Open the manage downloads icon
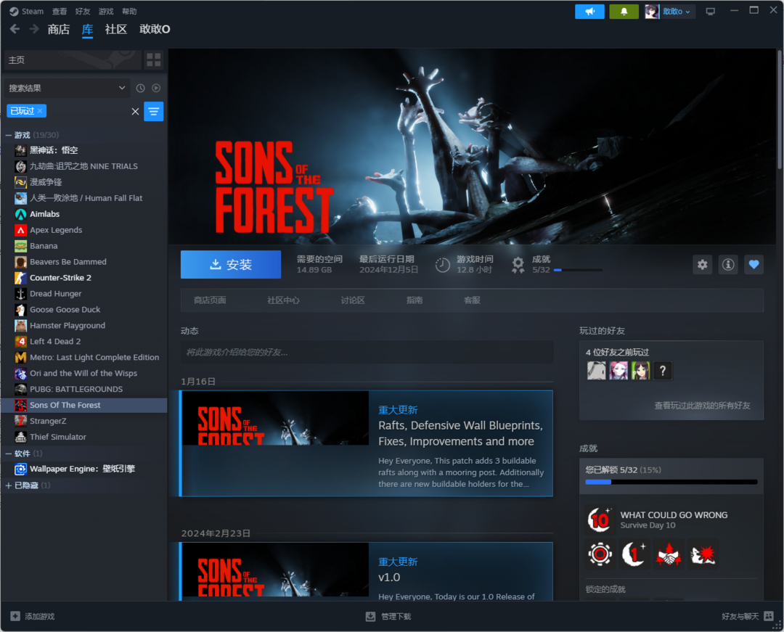Viewport: 784px width, 632px height. coord(370,616)
